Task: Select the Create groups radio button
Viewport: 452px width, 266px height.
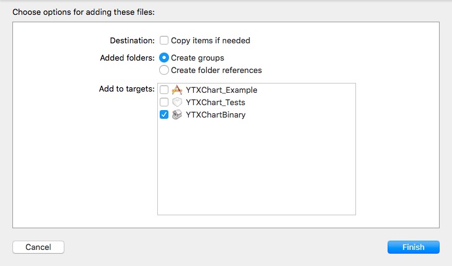Action: [164, 58]
